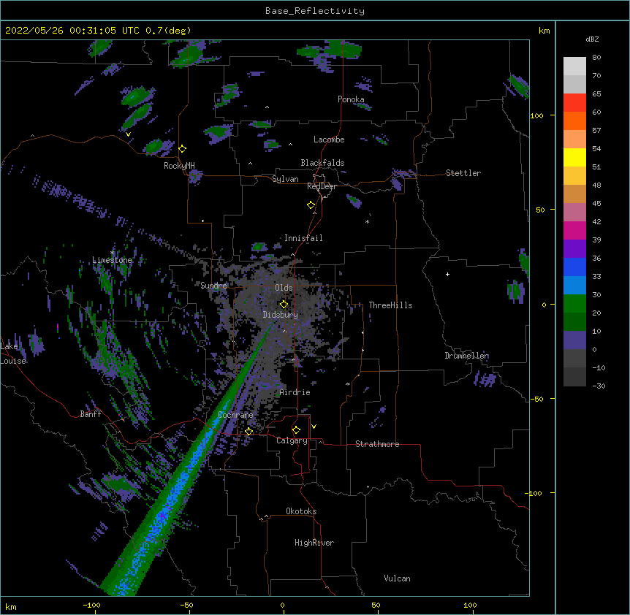Click the yellow 54 dBZ color swatch
This screenshot has width=630, height=615.
[x=574, y=157]
